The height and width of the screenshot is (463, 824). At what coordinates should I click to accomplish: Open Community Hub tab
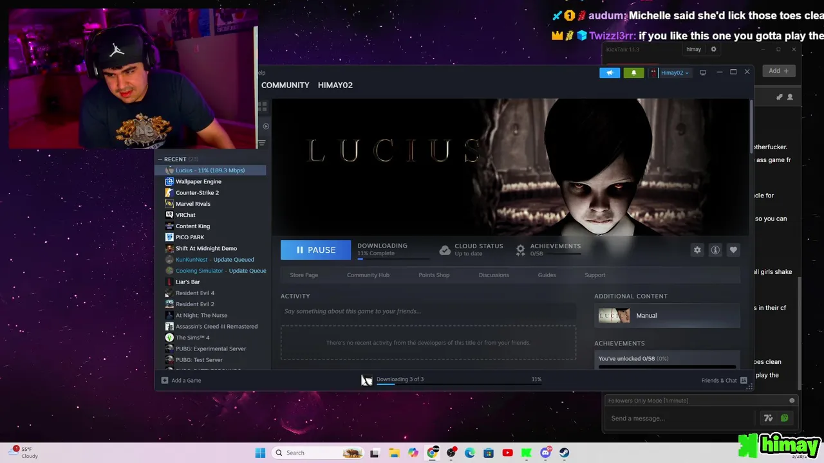pos(368,275)
